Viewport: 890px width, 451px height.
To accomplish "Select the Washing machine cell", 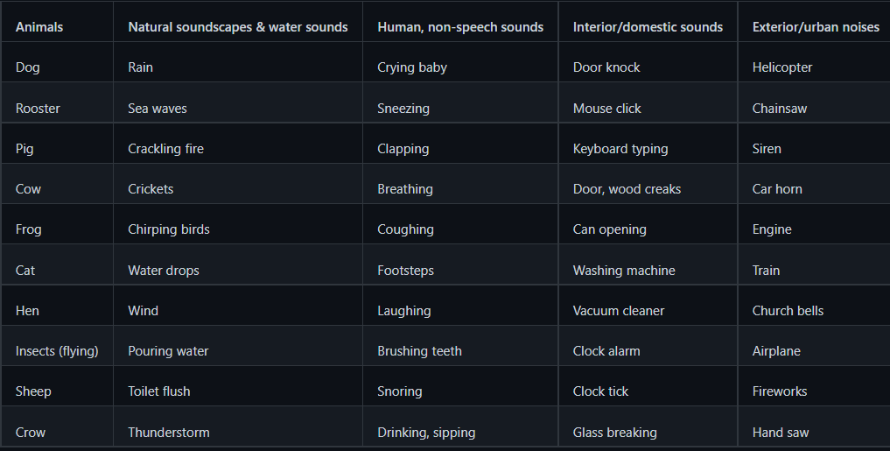I will pos(624,271).
